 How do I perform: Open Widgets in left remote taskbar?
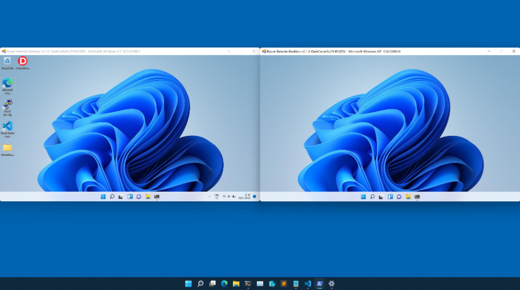130,197
